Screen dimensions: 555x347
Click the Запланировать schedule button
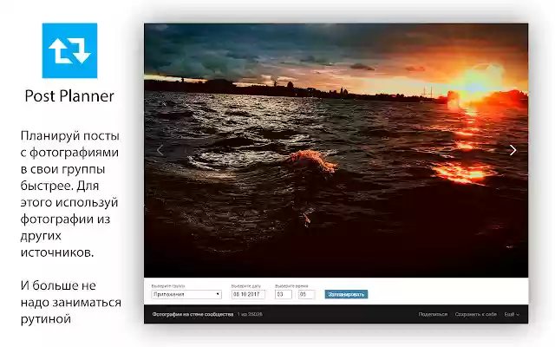point(346,294)
